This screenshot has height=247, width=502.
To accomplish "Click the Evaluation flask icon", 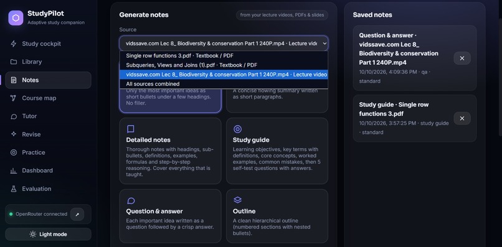I will tap(14, 189).
